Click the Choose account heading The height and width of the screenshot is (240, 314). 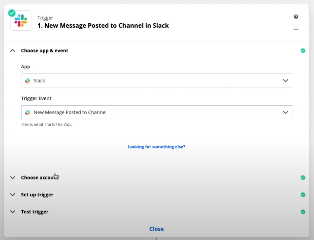[x=40, y=177]
